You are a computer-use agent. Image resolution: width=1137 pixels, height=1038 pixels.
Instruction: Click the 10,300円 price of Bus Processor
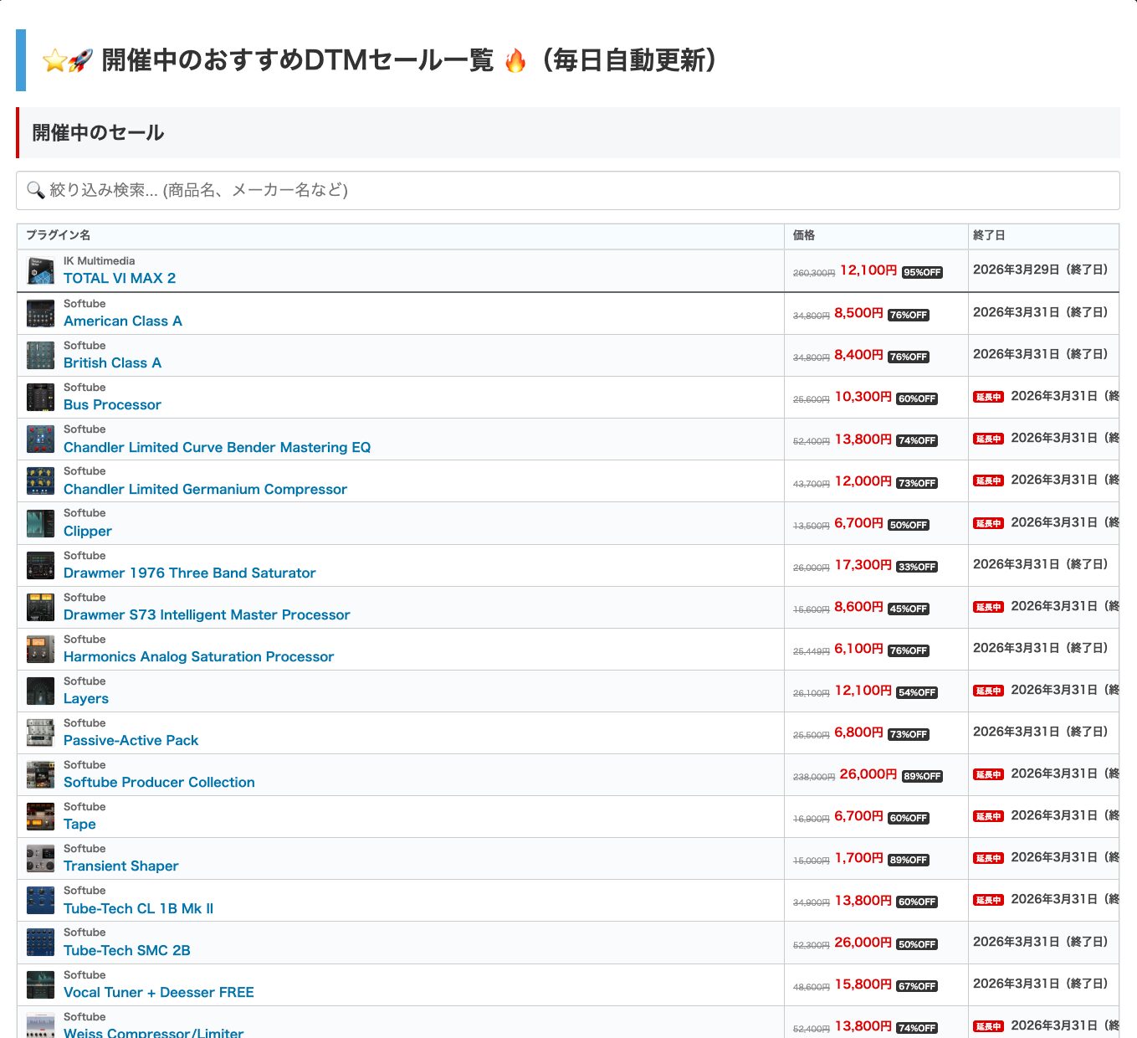coord(863,397)
